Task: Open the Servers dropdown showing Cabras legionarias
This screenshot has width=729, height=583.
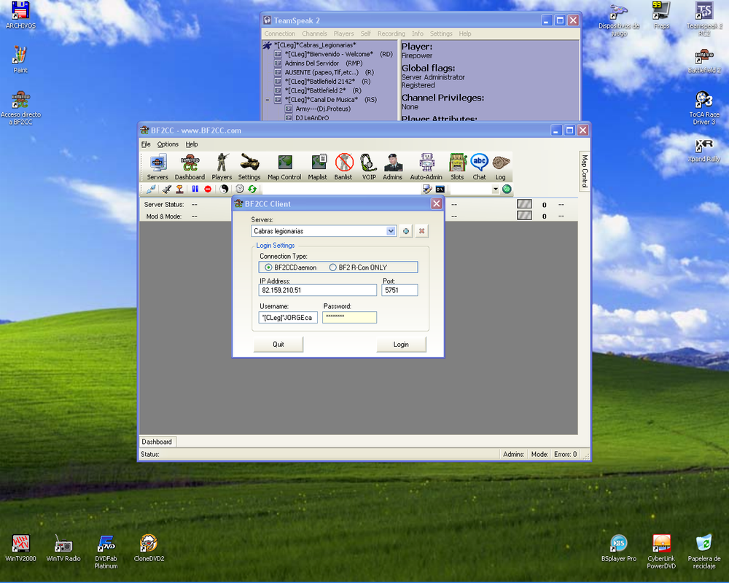Action: (324, 231)
